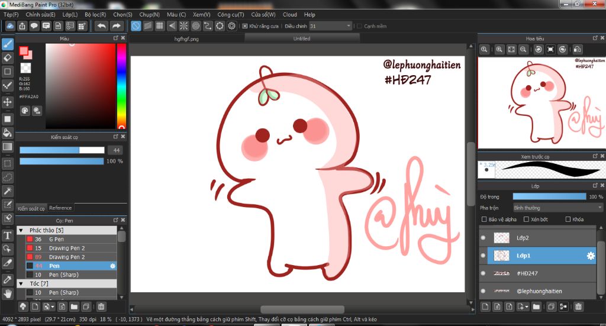
Task: Select the G Pen brush
Action: [71, 239]
